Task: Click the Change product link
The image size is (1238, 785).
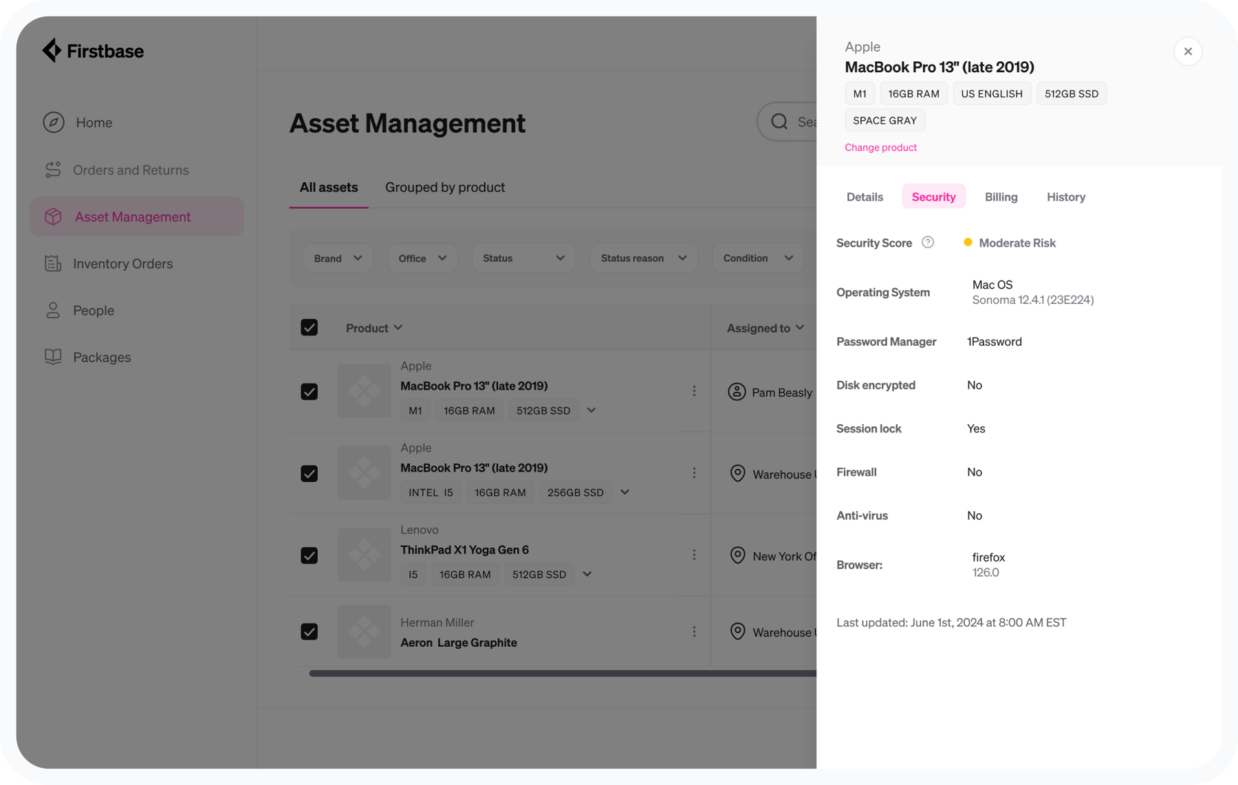Action: 880,147
